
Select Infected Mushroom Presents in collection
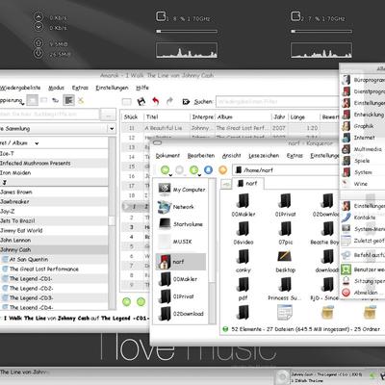pos(54,163)
